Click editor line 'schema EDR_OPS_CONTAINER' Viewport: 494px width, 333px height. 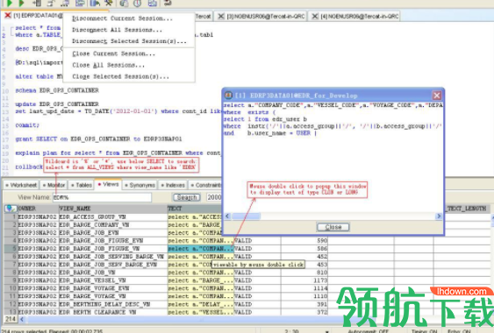pos(57,90)
